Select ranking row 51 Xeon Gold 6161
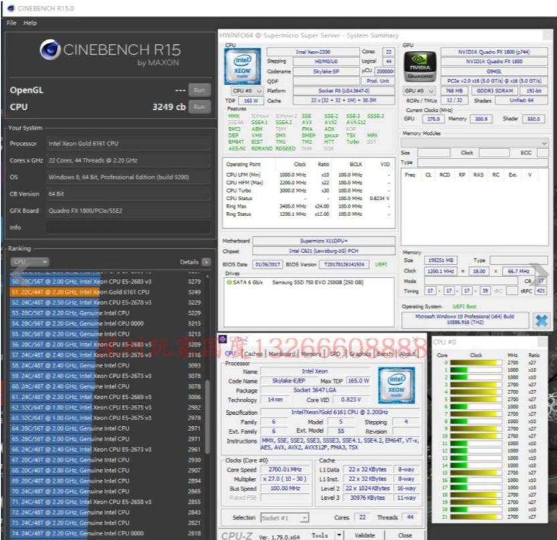This screenshot has width=557, height=540. [x=106, y=292]
